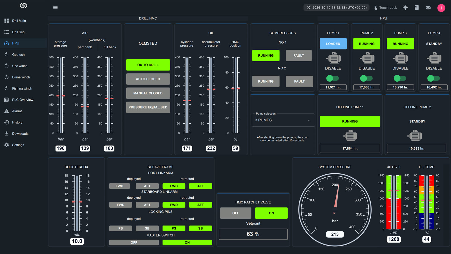
Task: Click Compressor NO 1 RUNNING button
Action: pyautogui.click(x=266, y=56)
